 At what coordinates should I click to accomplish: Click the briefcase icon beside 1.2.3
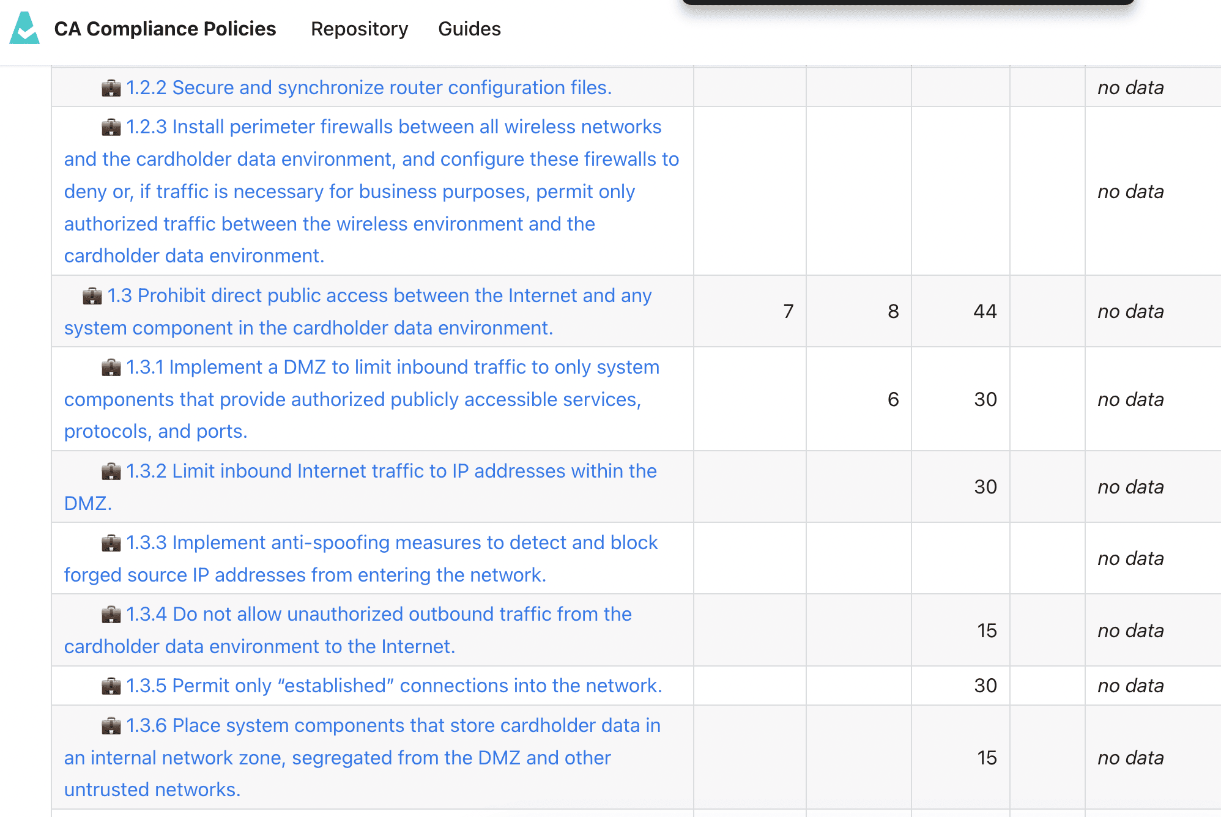click(x=111, y=127)
